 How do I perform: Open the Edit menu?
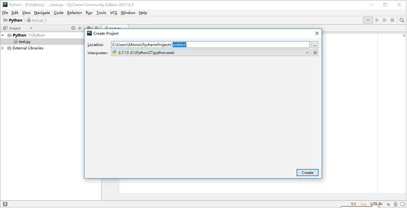(15, 13)
